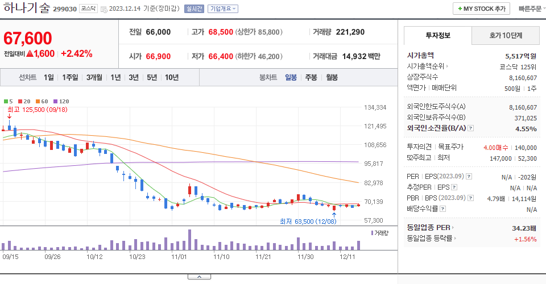The height and width of the screenshot is (284, 546).
Task: Open the help icon beside PBR BPS (2023.09)
Action: click(x=470, y=198)
